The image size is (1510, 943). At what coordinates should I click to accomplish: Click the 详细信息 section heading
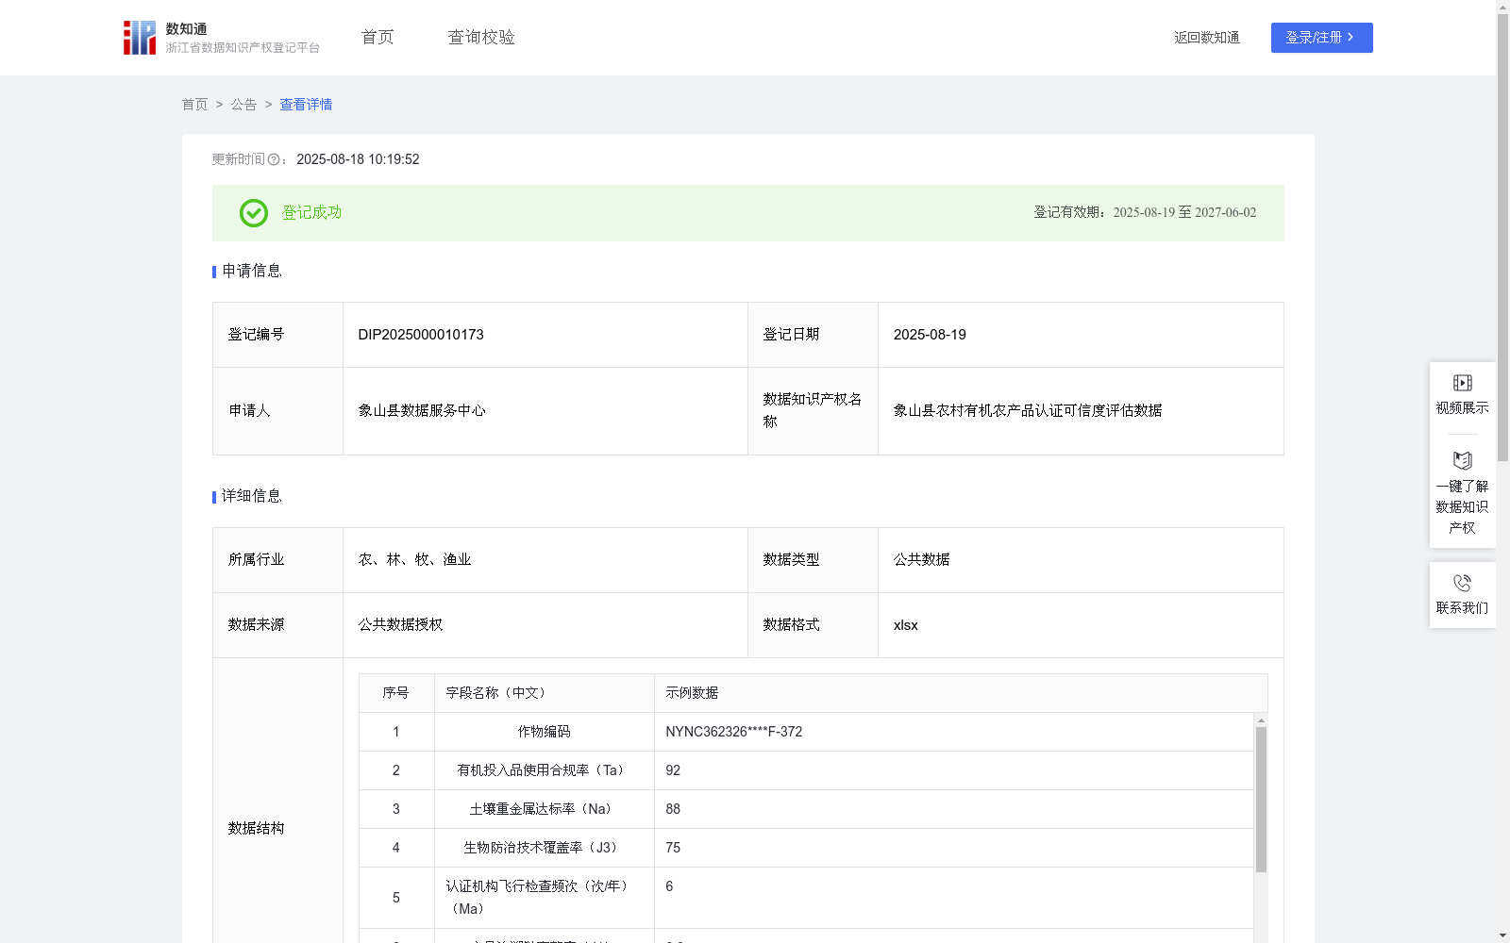[x=251, y=497]
